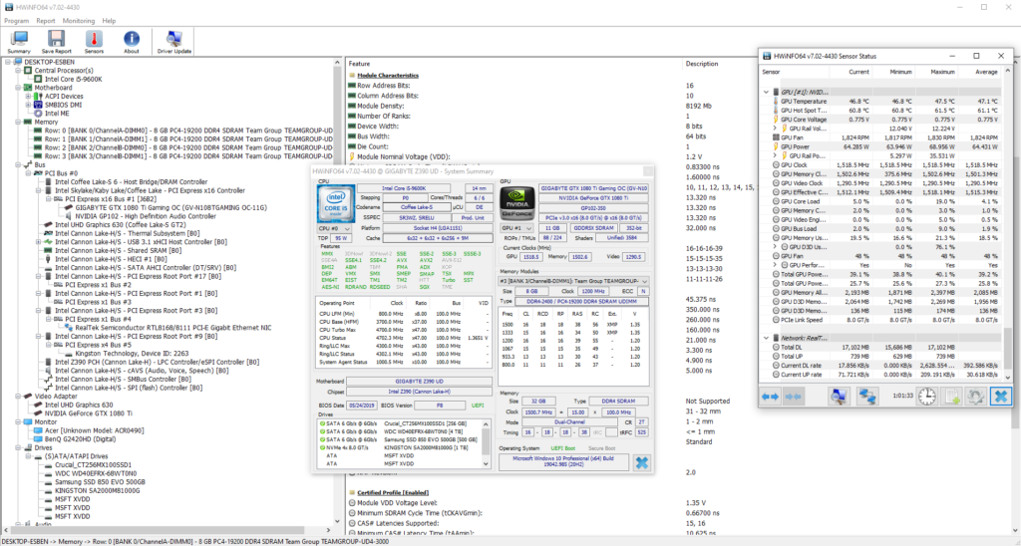
Task: Open sensor settings gear icon
Action: tap(975, 396)
